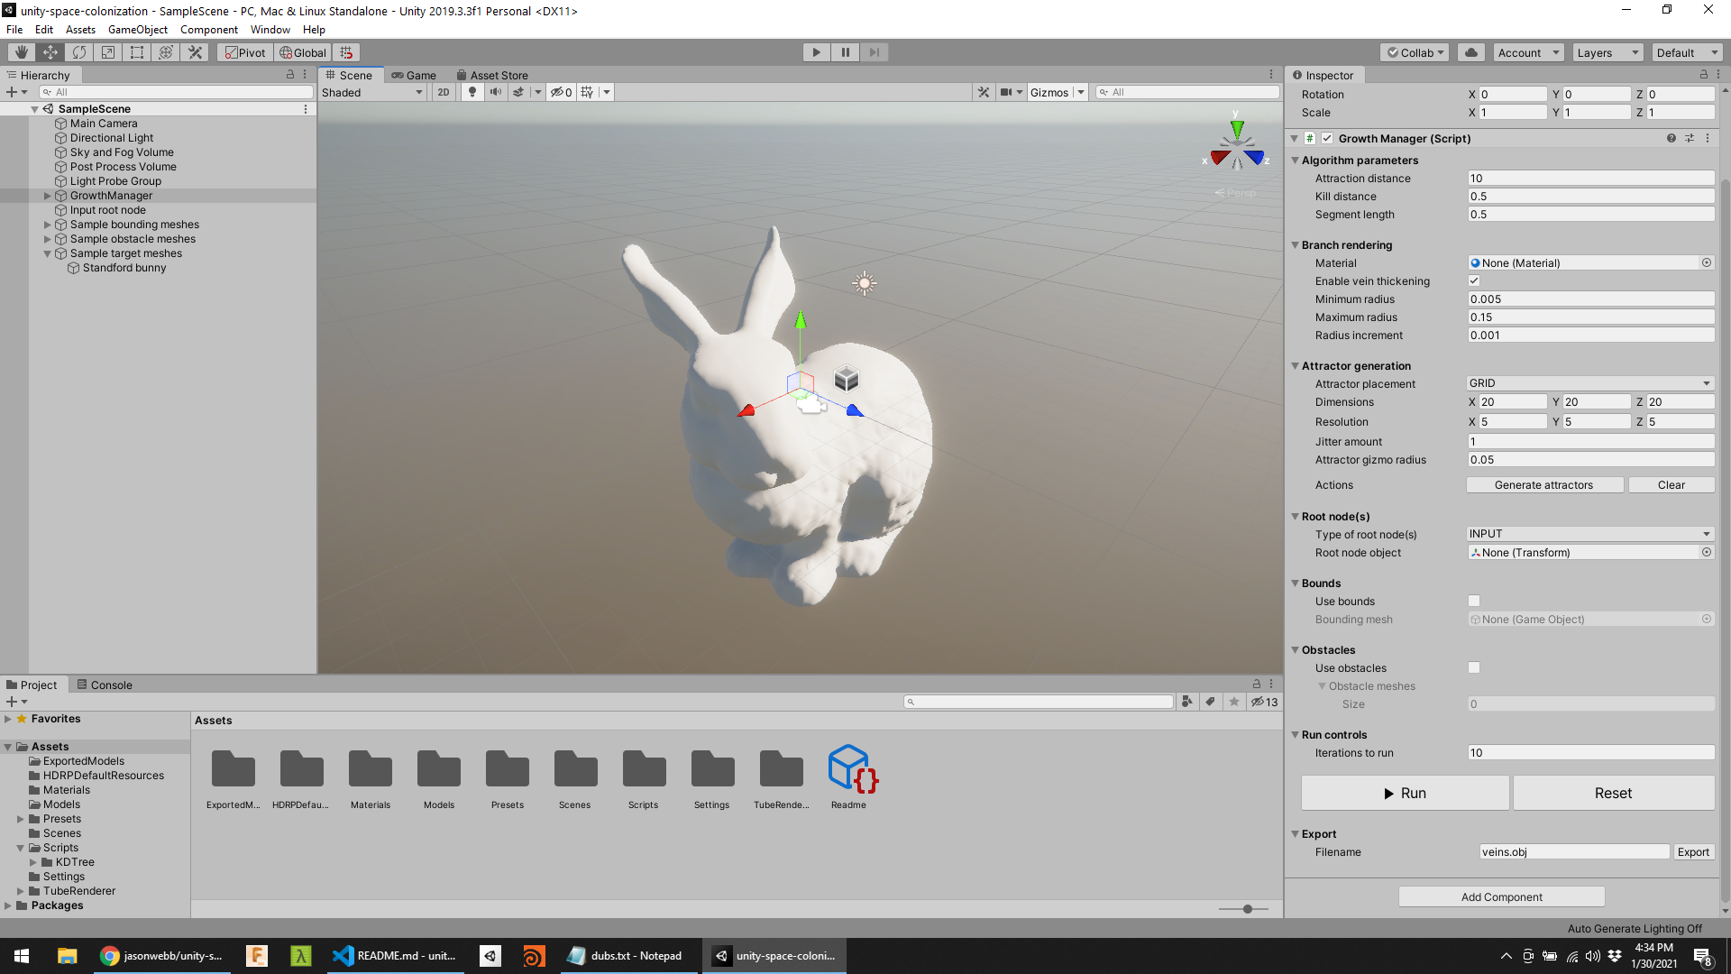
Task: Open the cloud services icon
Action: [x=1471, y=52]
